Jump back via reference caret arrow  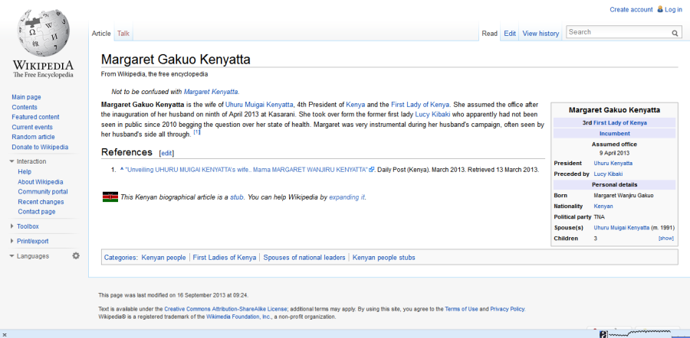click(121, 168)
